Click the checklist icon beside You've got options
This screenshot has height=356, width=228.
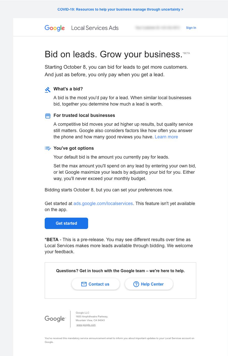tap(48, 148)
